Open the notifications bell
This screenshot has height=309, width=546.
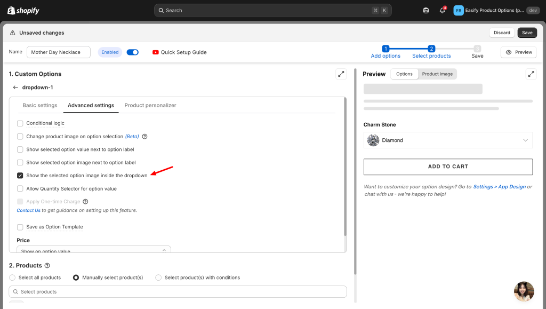tap(442, 10)
